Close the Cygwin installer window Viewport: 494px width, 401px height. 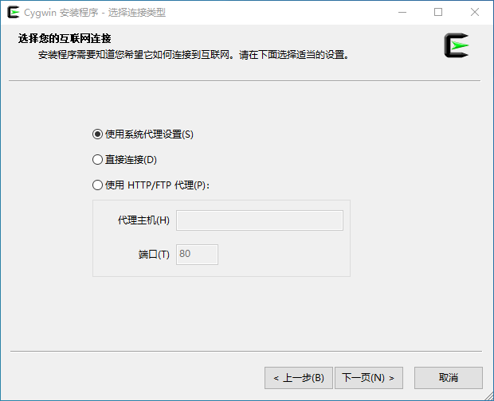click(476, 13)
